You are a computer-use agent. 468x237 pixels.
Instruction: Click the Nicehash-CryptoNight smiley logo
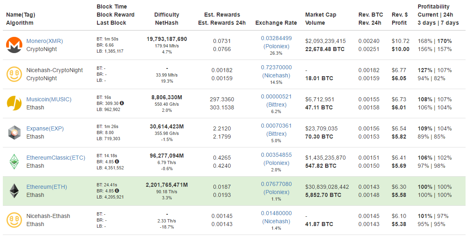pos(14,74)
